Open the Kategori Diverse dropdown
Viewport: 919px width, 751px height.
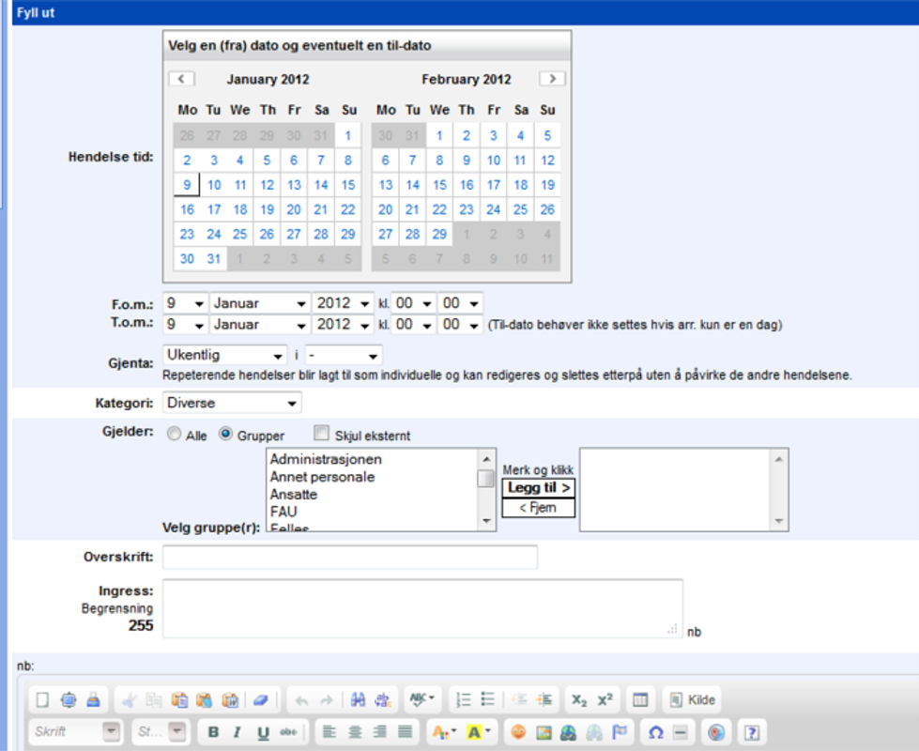(x=232, y=403)
